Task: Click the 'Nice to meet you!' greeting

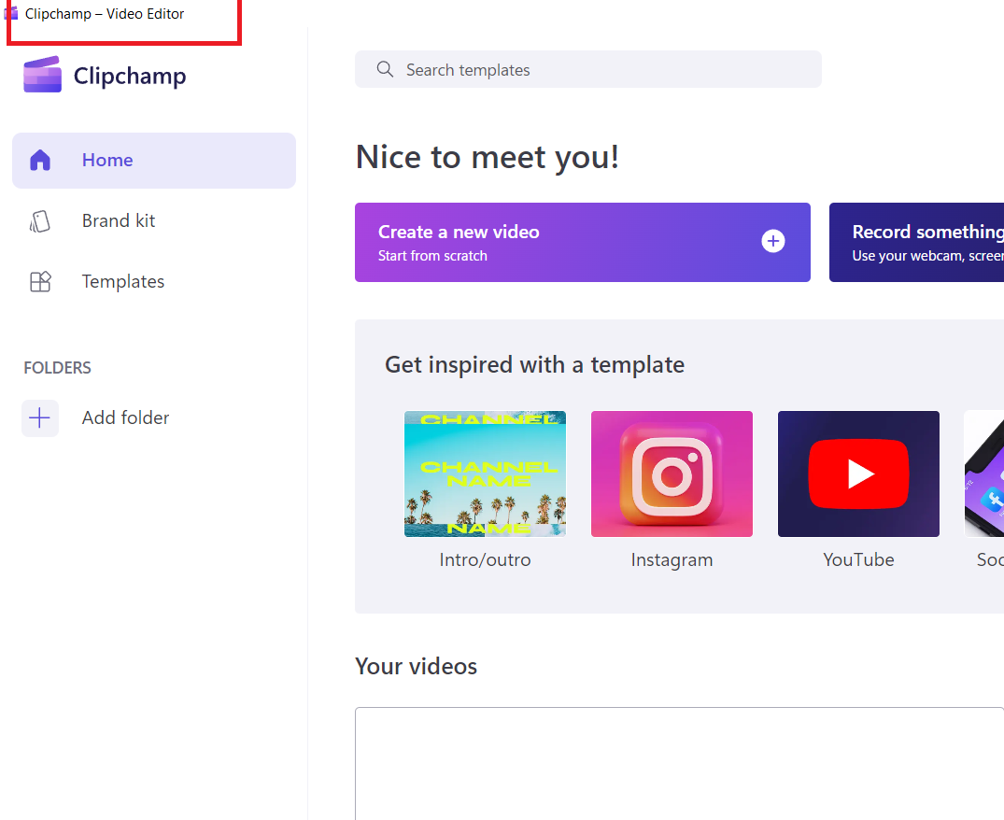Action: click(x=488, y=158)
